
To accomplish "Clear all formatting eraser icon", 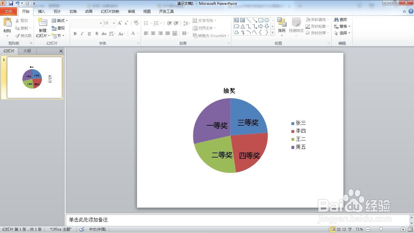I will point(136,23).
